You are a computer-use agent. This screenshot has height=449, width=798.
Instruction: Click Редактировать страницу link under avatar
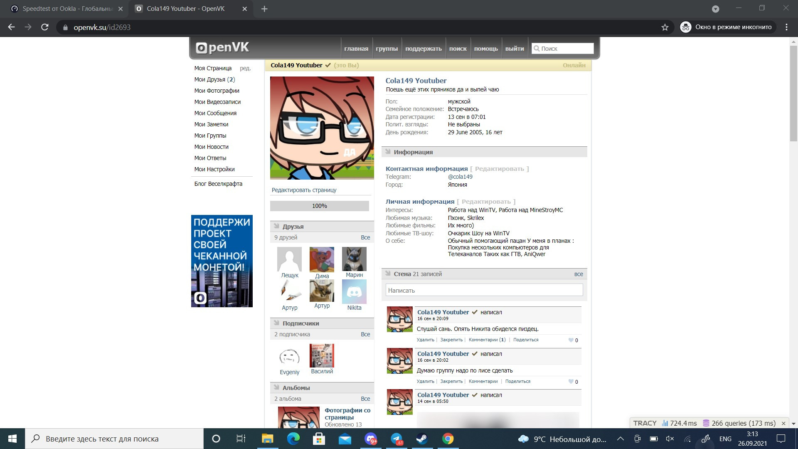[x=304, y=190]
